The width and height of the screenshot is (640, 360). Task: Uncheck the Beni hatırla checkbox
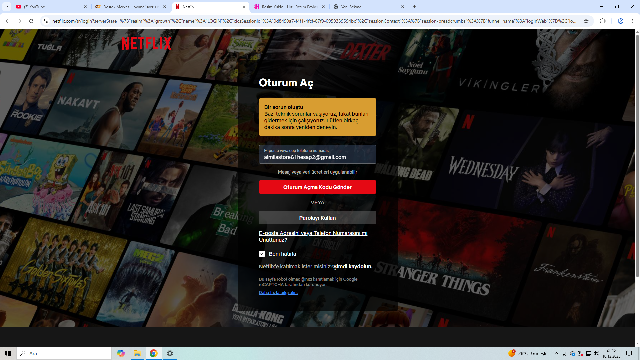pyautogui.click(x=262, y=254)
